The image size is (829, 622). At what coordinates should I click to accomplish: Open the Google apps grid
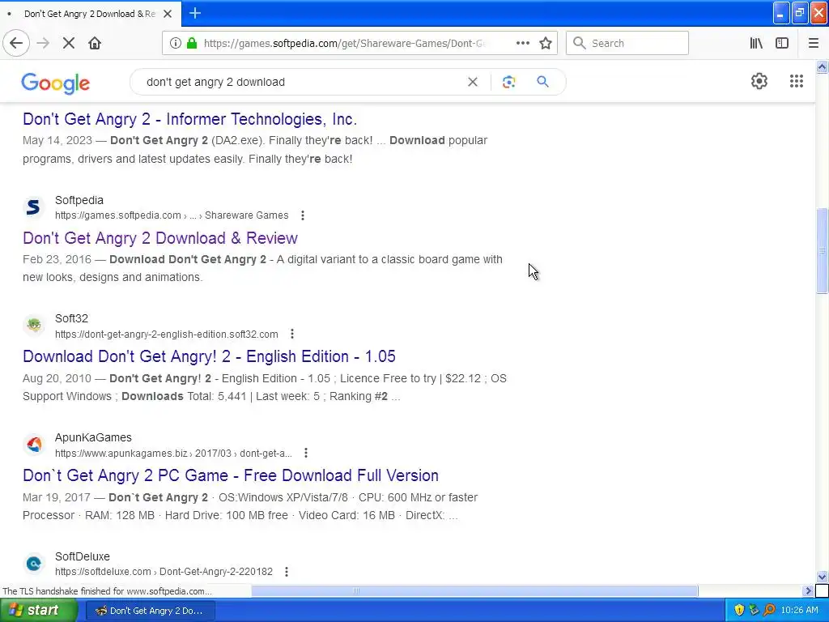(x=797, y=81)
